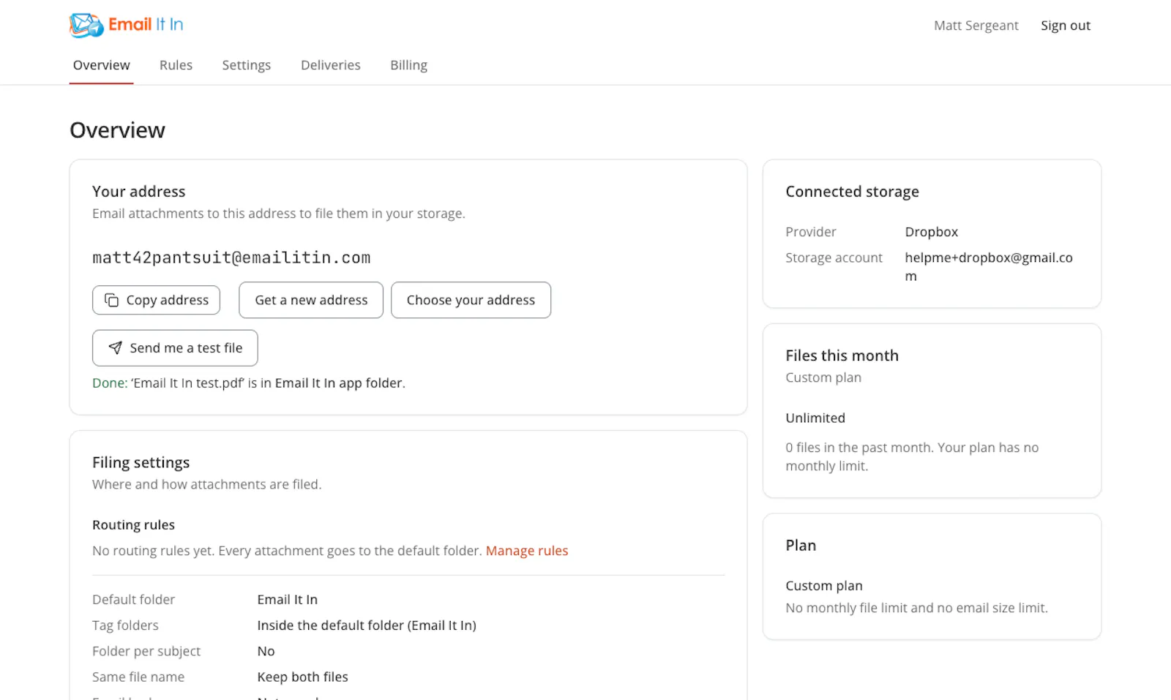Open the Deliveries tab
This screenshot has width=1171, height=700.
(331, 65)
